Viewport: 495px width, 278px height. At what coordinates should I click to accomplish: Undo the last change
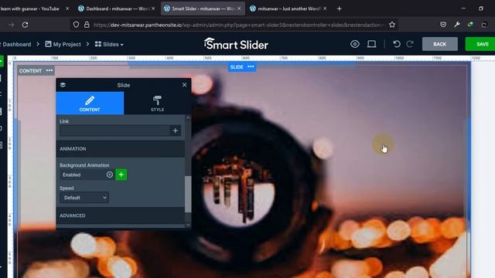tap(397, 44)
